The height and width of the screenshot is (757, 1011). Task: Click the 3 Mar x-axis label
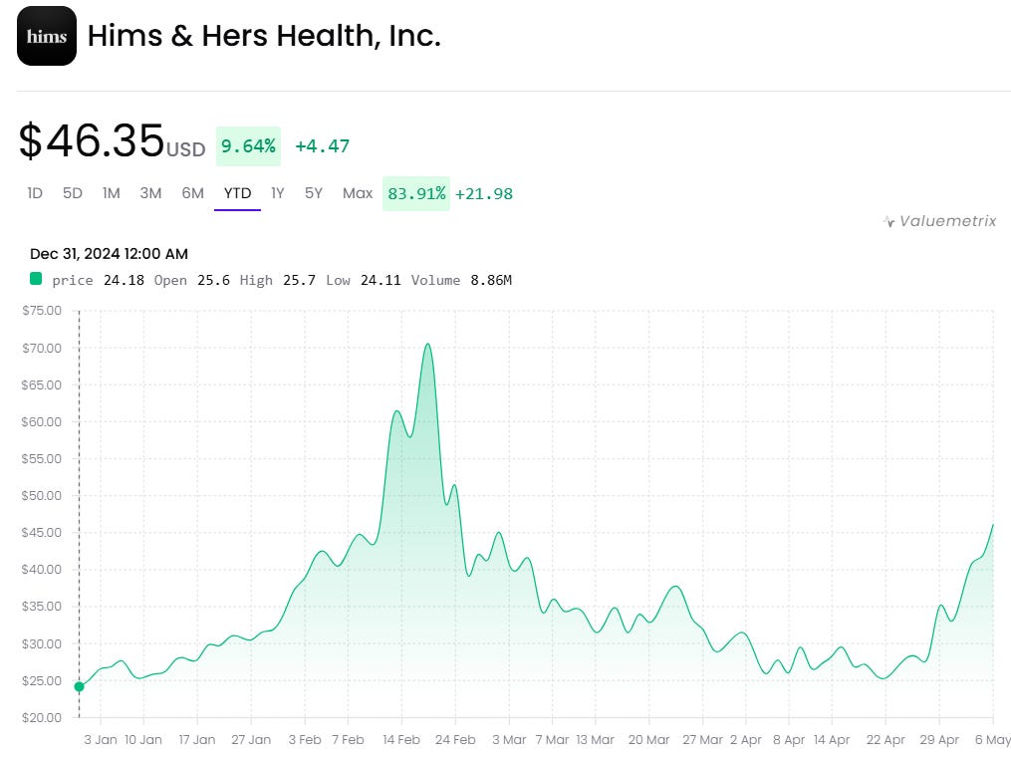509,740
